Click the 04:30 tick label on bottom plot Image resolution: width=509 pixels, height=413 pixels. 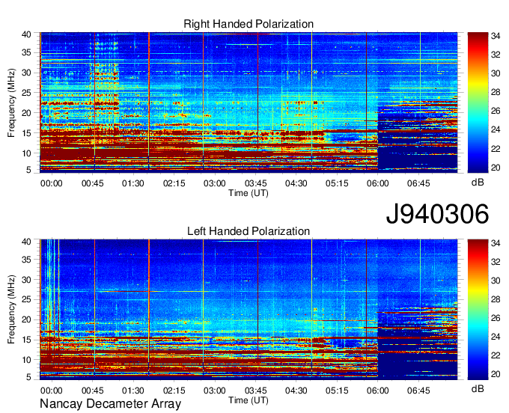(296, 391)
